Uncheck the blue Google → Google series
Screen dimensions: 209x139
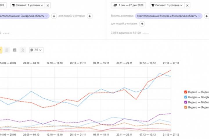point(185,97)
